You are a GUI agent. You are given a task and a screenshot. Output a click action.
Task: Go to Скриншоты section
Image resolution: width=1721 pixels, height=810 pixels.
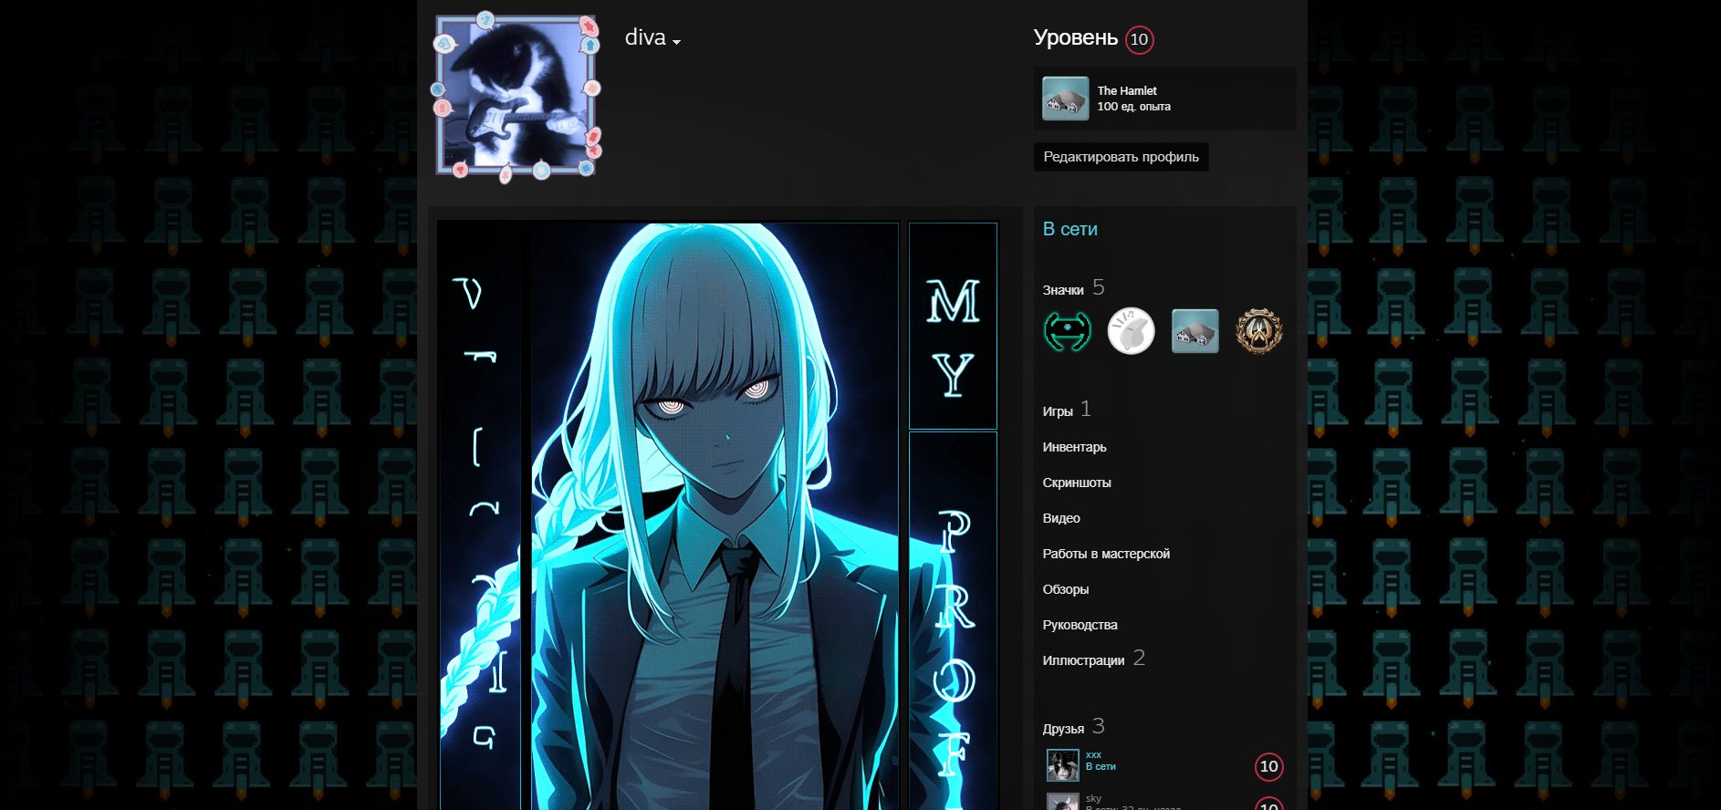click(1077, 483)
